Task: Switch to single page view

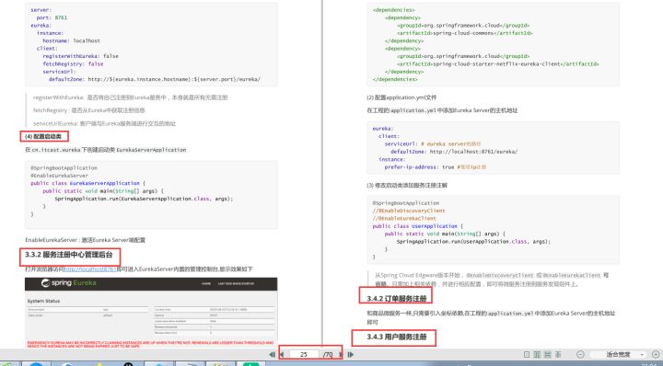Action: tap(527, 355)
